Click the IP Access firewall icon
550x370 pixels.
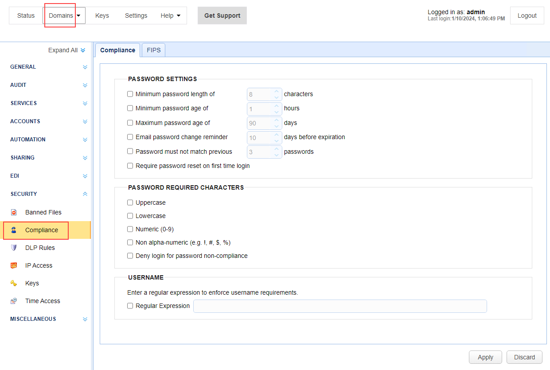(x=14, y=265)
